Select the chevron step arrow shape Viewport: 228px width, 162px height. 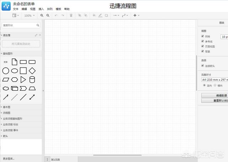[x=23, y=88]
